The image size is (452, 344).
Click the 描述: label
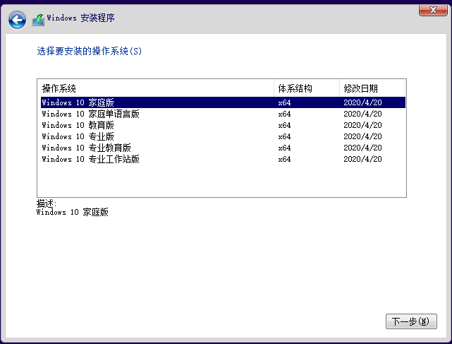tap(47, 203)
